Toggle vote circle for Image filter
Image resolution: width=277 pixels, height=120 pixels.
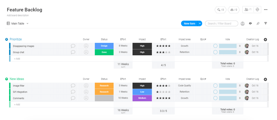tap(215, 86)
